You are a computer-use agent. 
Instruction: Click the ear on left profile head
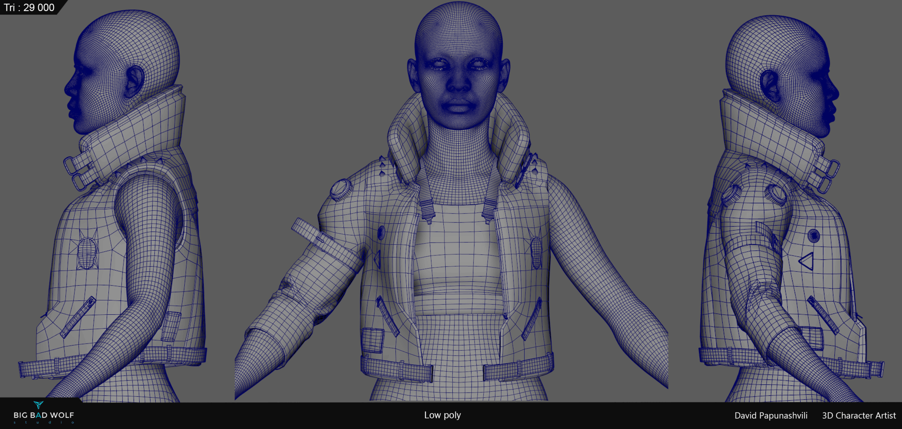pos(134,82)
